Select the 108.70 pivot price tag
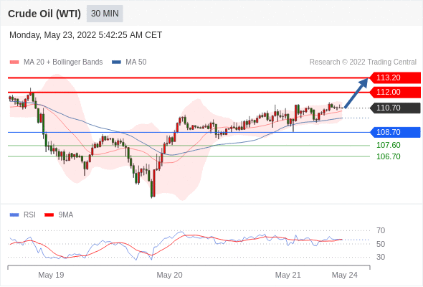This screenshot has width=423, height=287. point(395,132)
